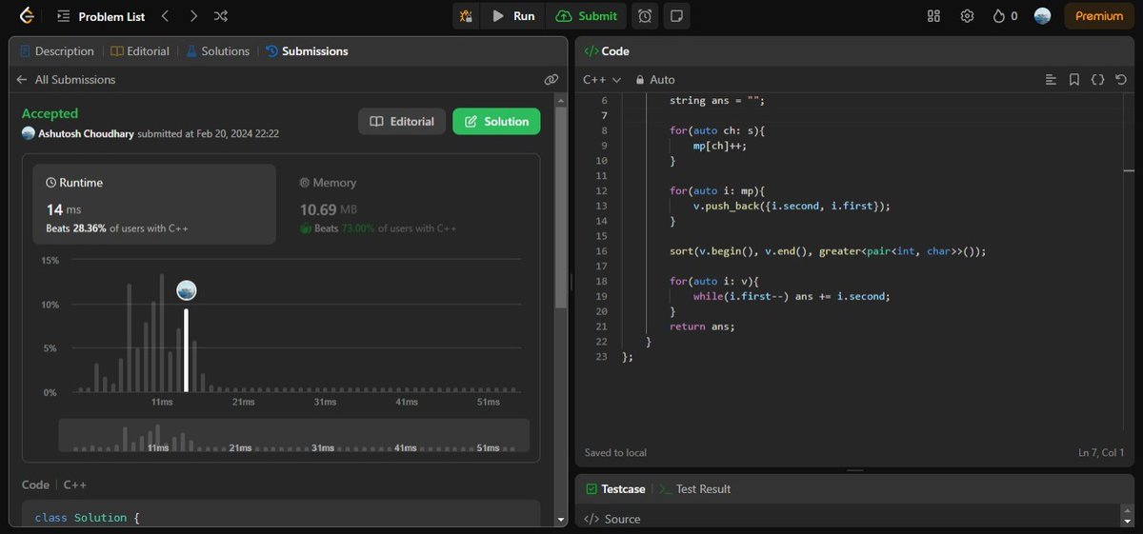Click the avatar marker on runtime chart
1143x534 pixels.
(187, 290)
